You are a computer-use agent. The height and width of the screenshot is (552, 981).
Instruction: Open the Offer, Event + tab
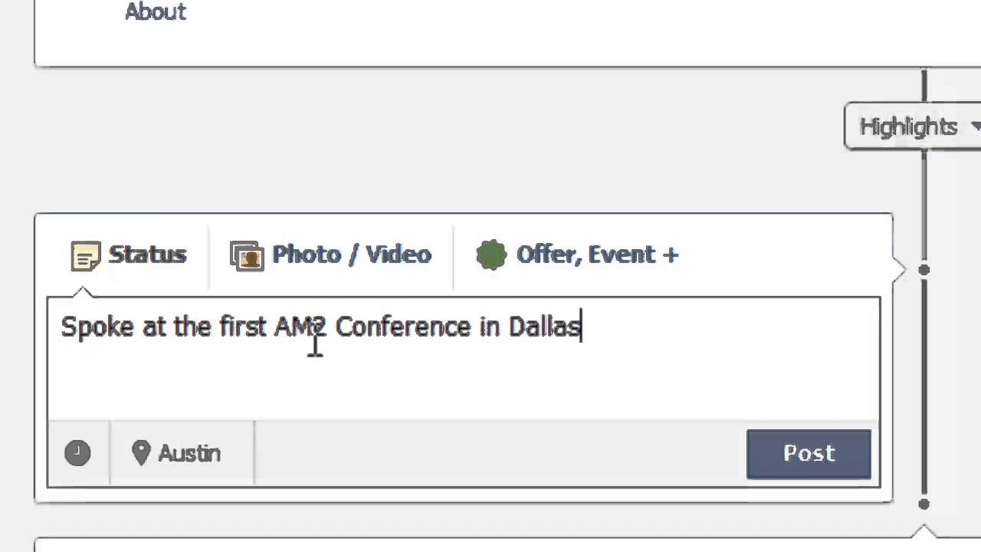[x=596, y=255]
